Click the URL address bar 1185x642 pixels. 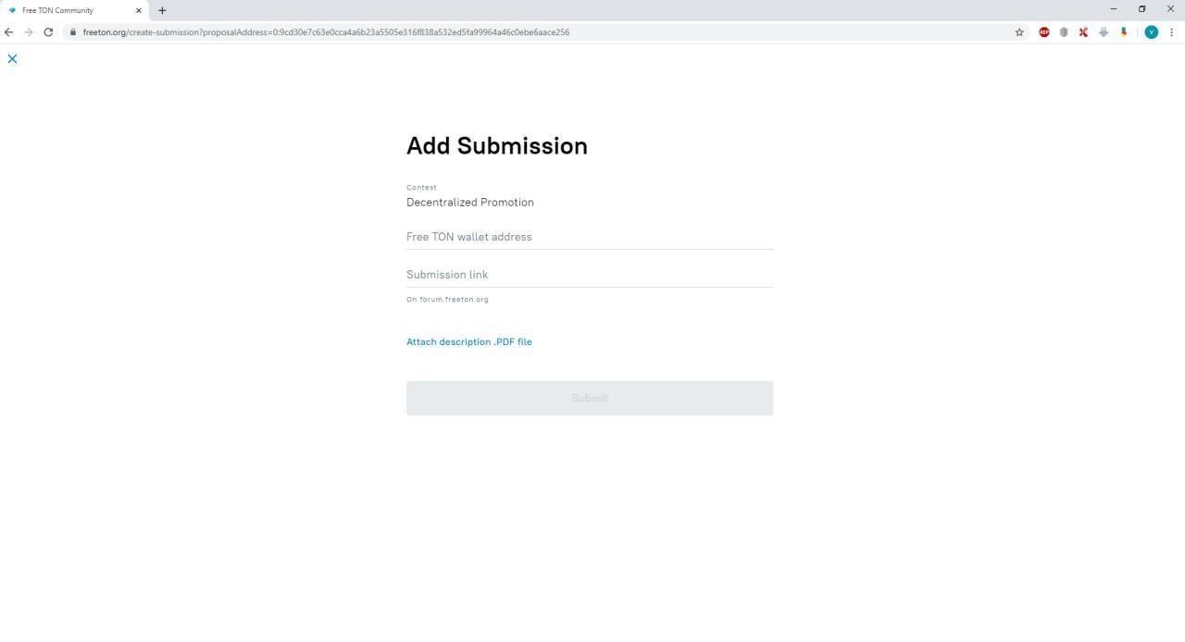coord(463,32)
